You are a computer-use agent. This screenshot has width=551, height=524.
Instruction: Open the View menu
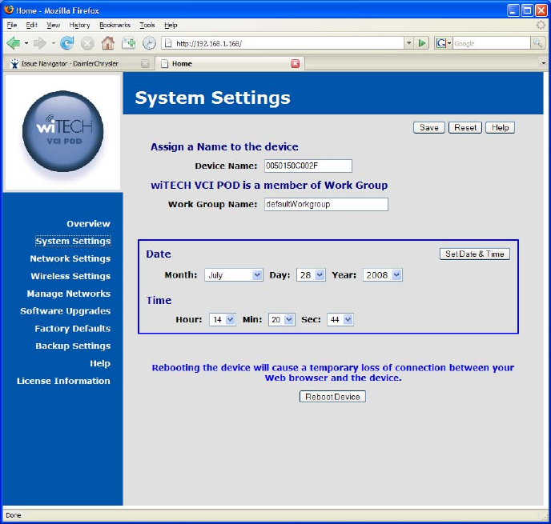coord(53,25)
